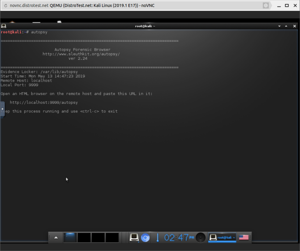Click the Evidence Locker path line

[39, 72]
